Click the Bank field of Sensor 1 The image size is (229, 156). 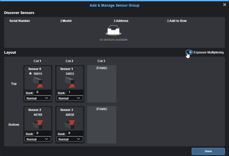75,92
